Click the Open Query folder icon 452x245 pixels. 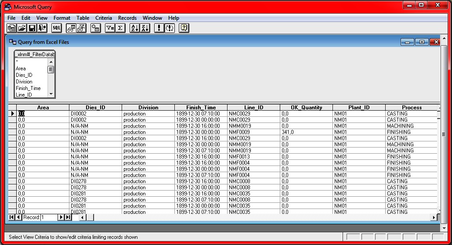pyautogui.click(x=22, y=28)
